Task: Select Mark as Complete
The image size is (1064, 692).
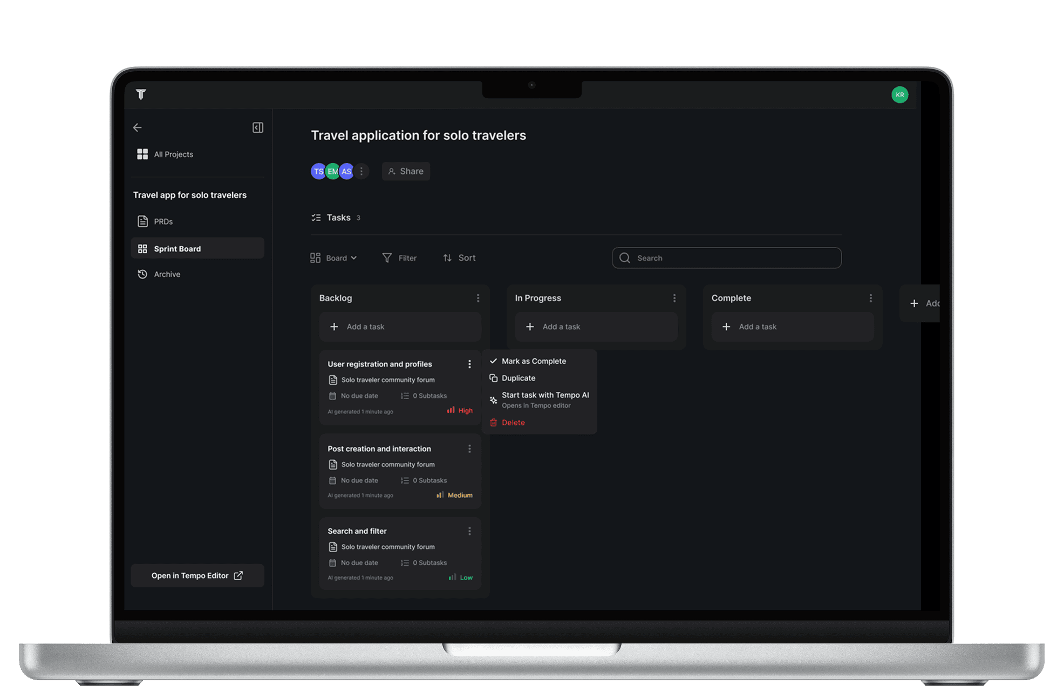Action: [533, 361]
